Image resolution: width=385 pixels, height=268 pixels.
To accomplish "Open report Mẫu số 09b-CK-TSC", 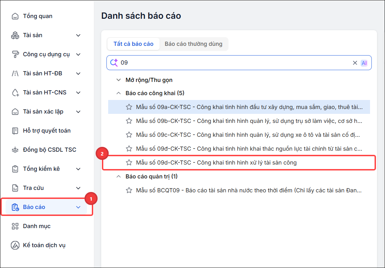I will [239, 121].
